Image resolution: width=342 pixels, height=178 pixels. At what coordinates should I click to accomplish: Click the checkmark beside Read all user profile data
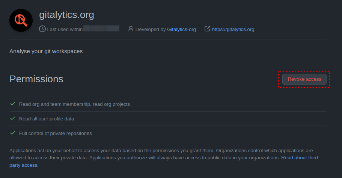click(13, 118)
